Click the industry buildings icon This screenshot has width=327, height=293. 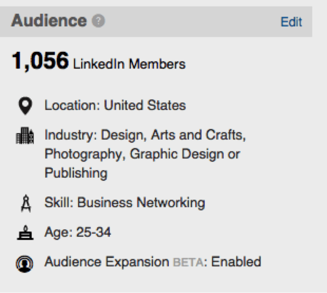[25, 136]
